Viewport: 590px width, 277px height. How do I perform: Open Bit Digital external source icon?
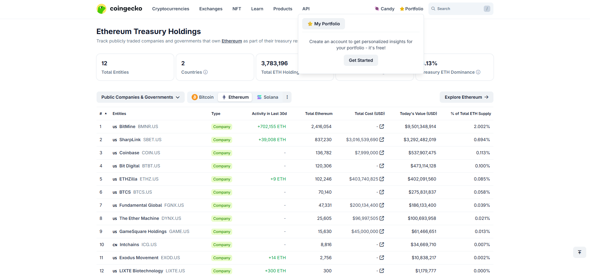pyautogui.click(x=382, y=166)
